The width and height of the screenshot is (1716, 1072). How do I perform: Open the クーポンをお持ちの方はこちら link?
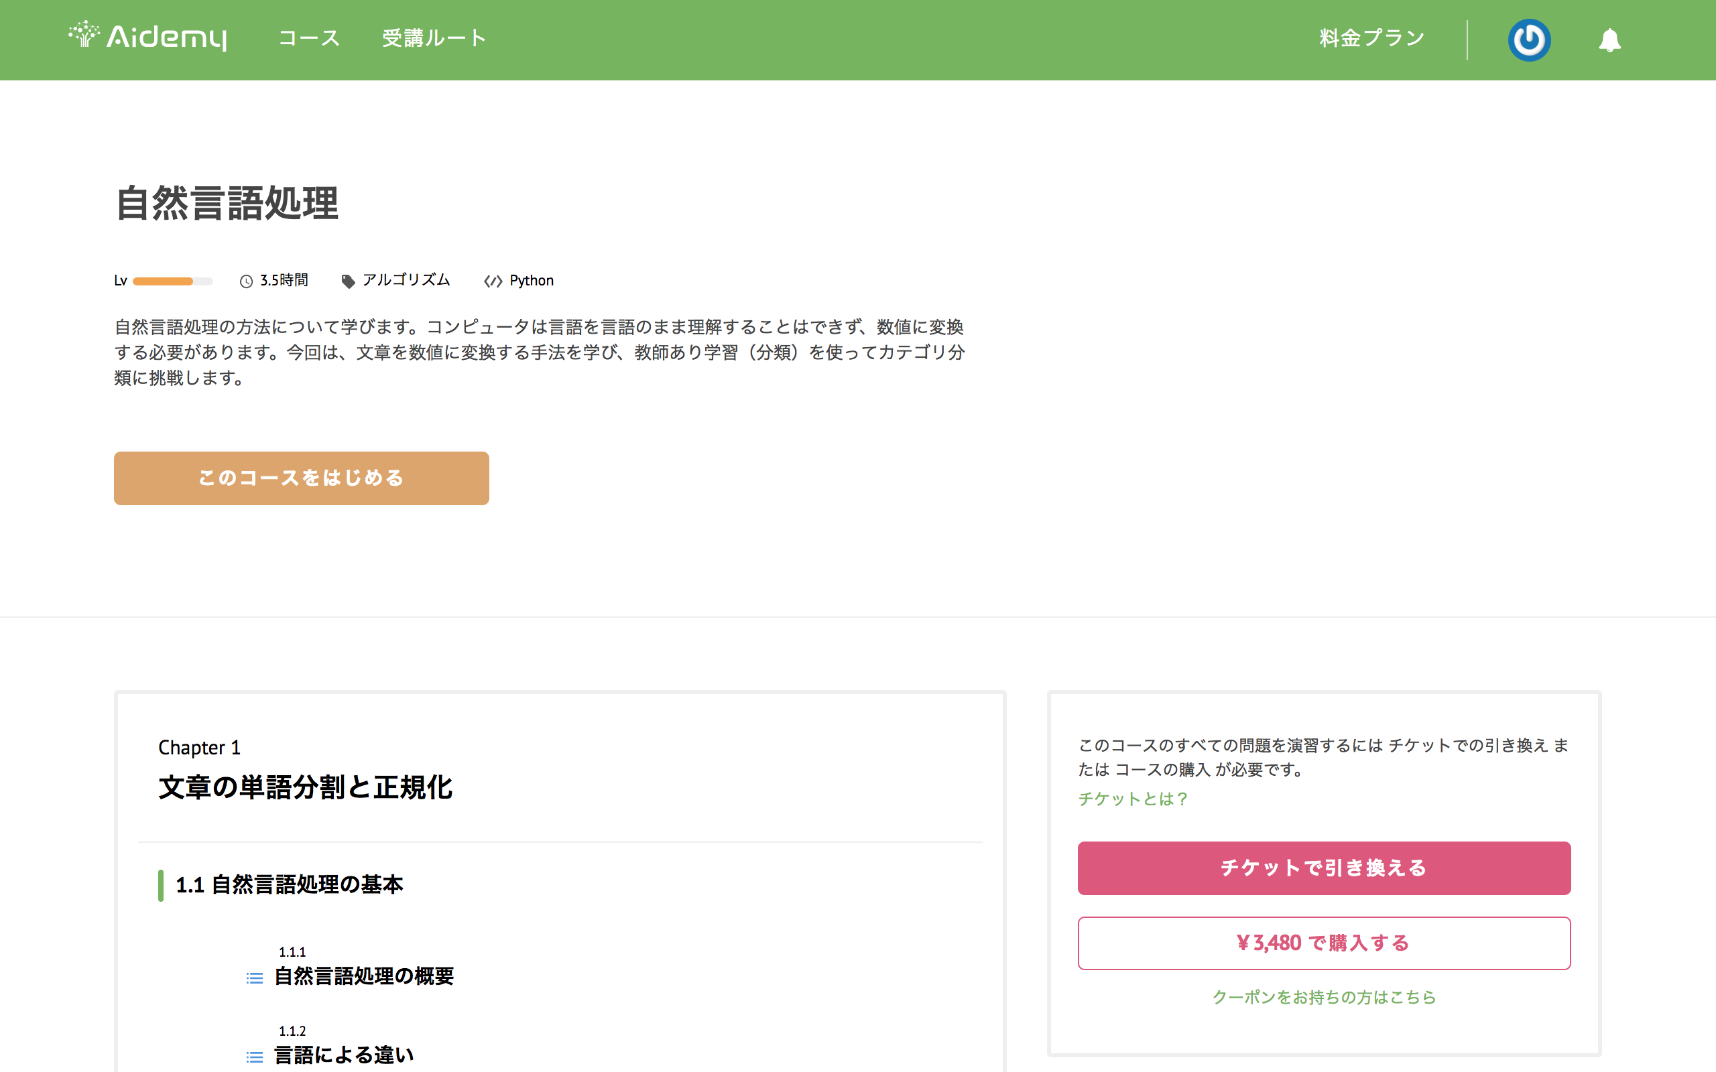coord(1324,997)
